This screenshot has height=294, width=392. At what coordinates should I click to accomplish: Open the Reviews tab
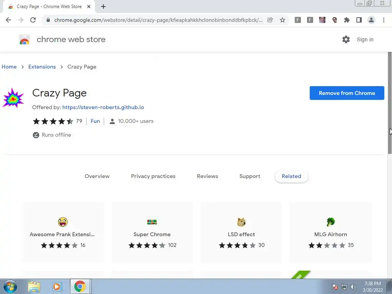pyautogui.click(x=207, y=176)
